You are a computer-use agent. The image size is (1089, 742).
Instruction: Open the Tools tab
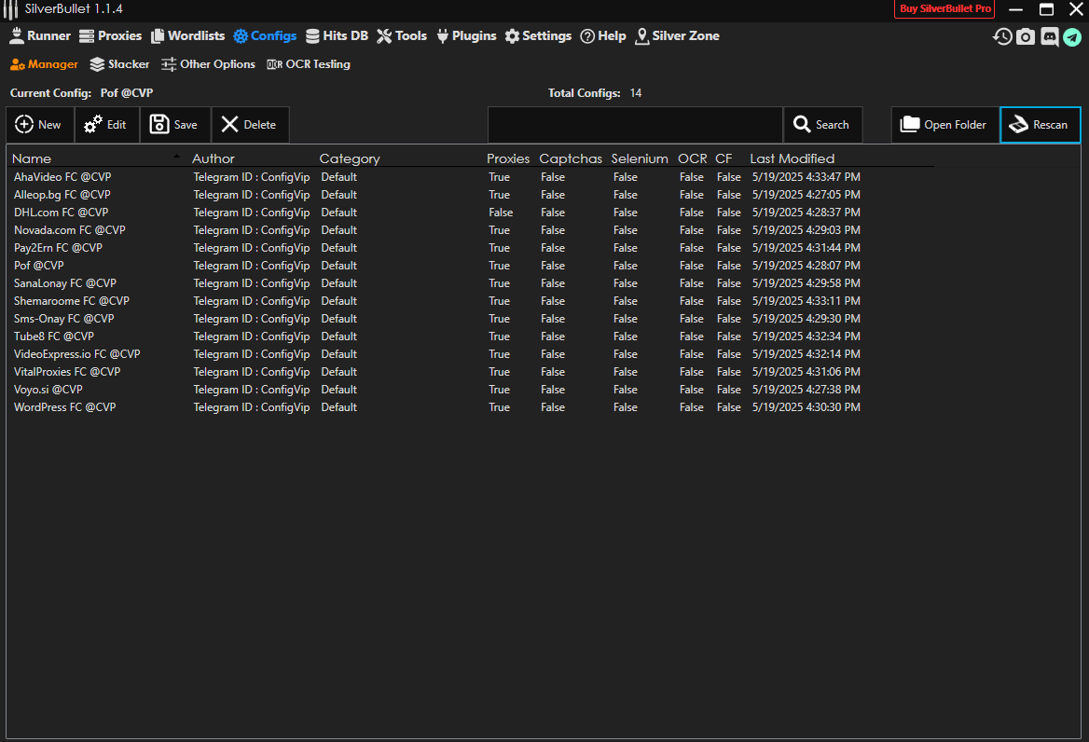[x=402, y=36]
